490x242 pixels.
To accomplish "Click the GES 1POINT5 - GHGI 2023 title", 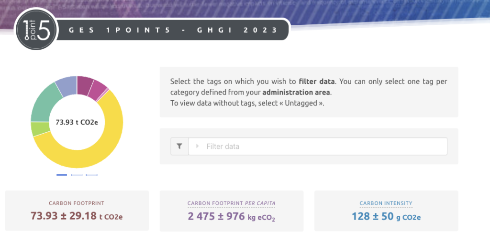I will click(x=173, y=30).
